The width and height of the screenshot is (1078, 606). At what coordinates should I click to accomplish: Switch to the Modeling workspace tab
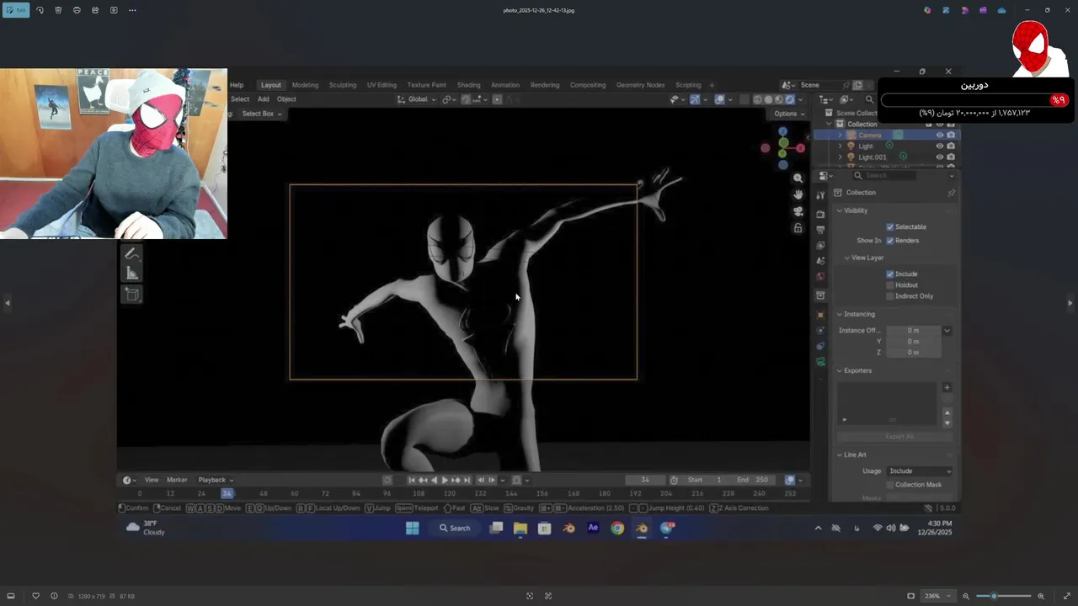point(305,85)
